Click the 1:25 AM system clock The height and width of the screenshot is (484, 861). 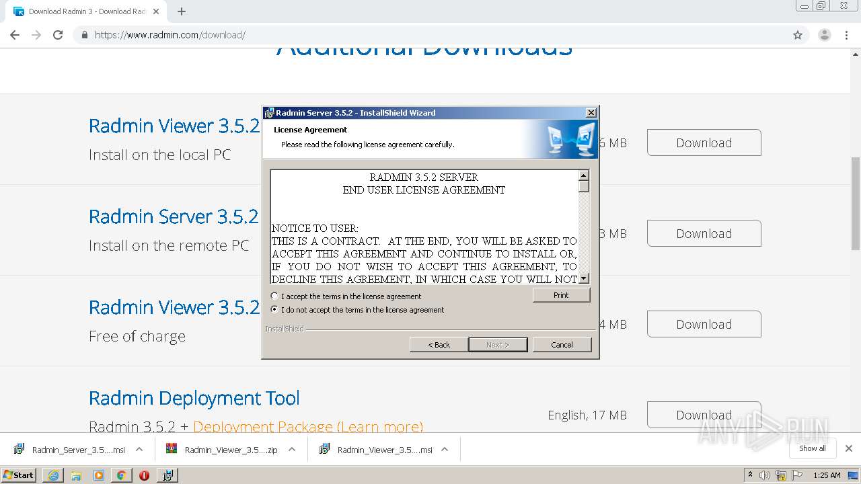(827, 475)
